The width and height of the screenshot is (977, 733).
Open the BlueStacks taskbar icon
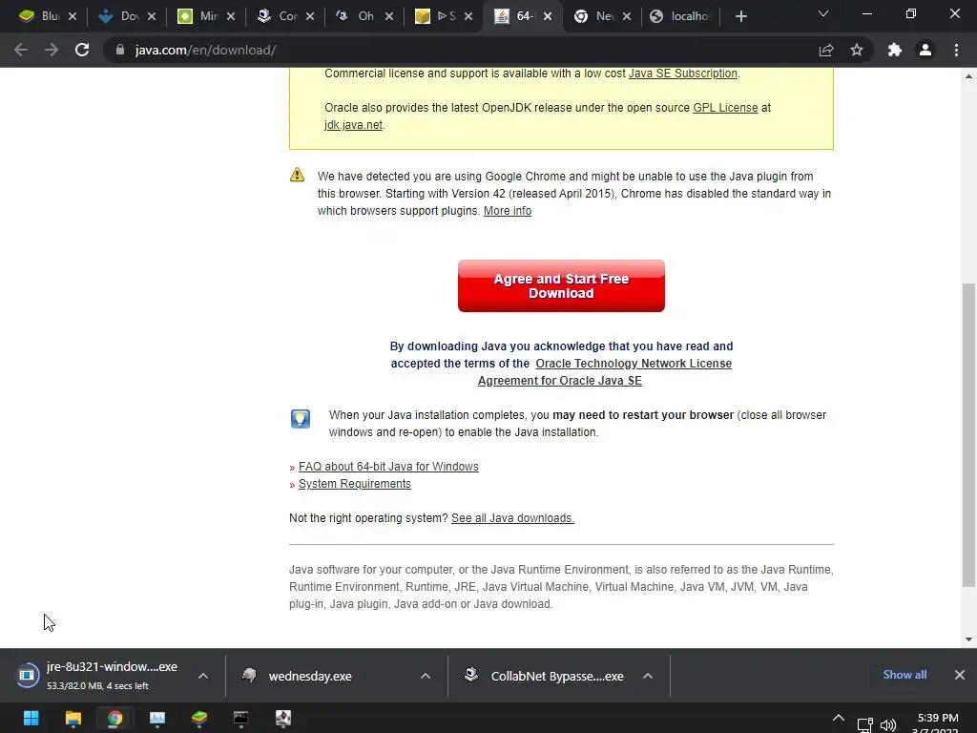199,718
